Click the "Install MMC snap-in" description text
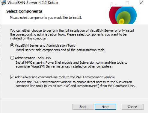The width and height of the screenshot is (148, 113). coord(72,65)
